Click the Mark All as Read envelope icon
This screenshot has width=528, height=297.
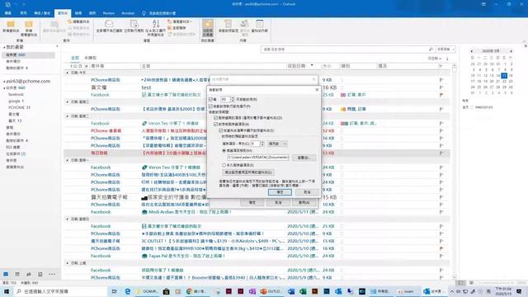point(109,24)
